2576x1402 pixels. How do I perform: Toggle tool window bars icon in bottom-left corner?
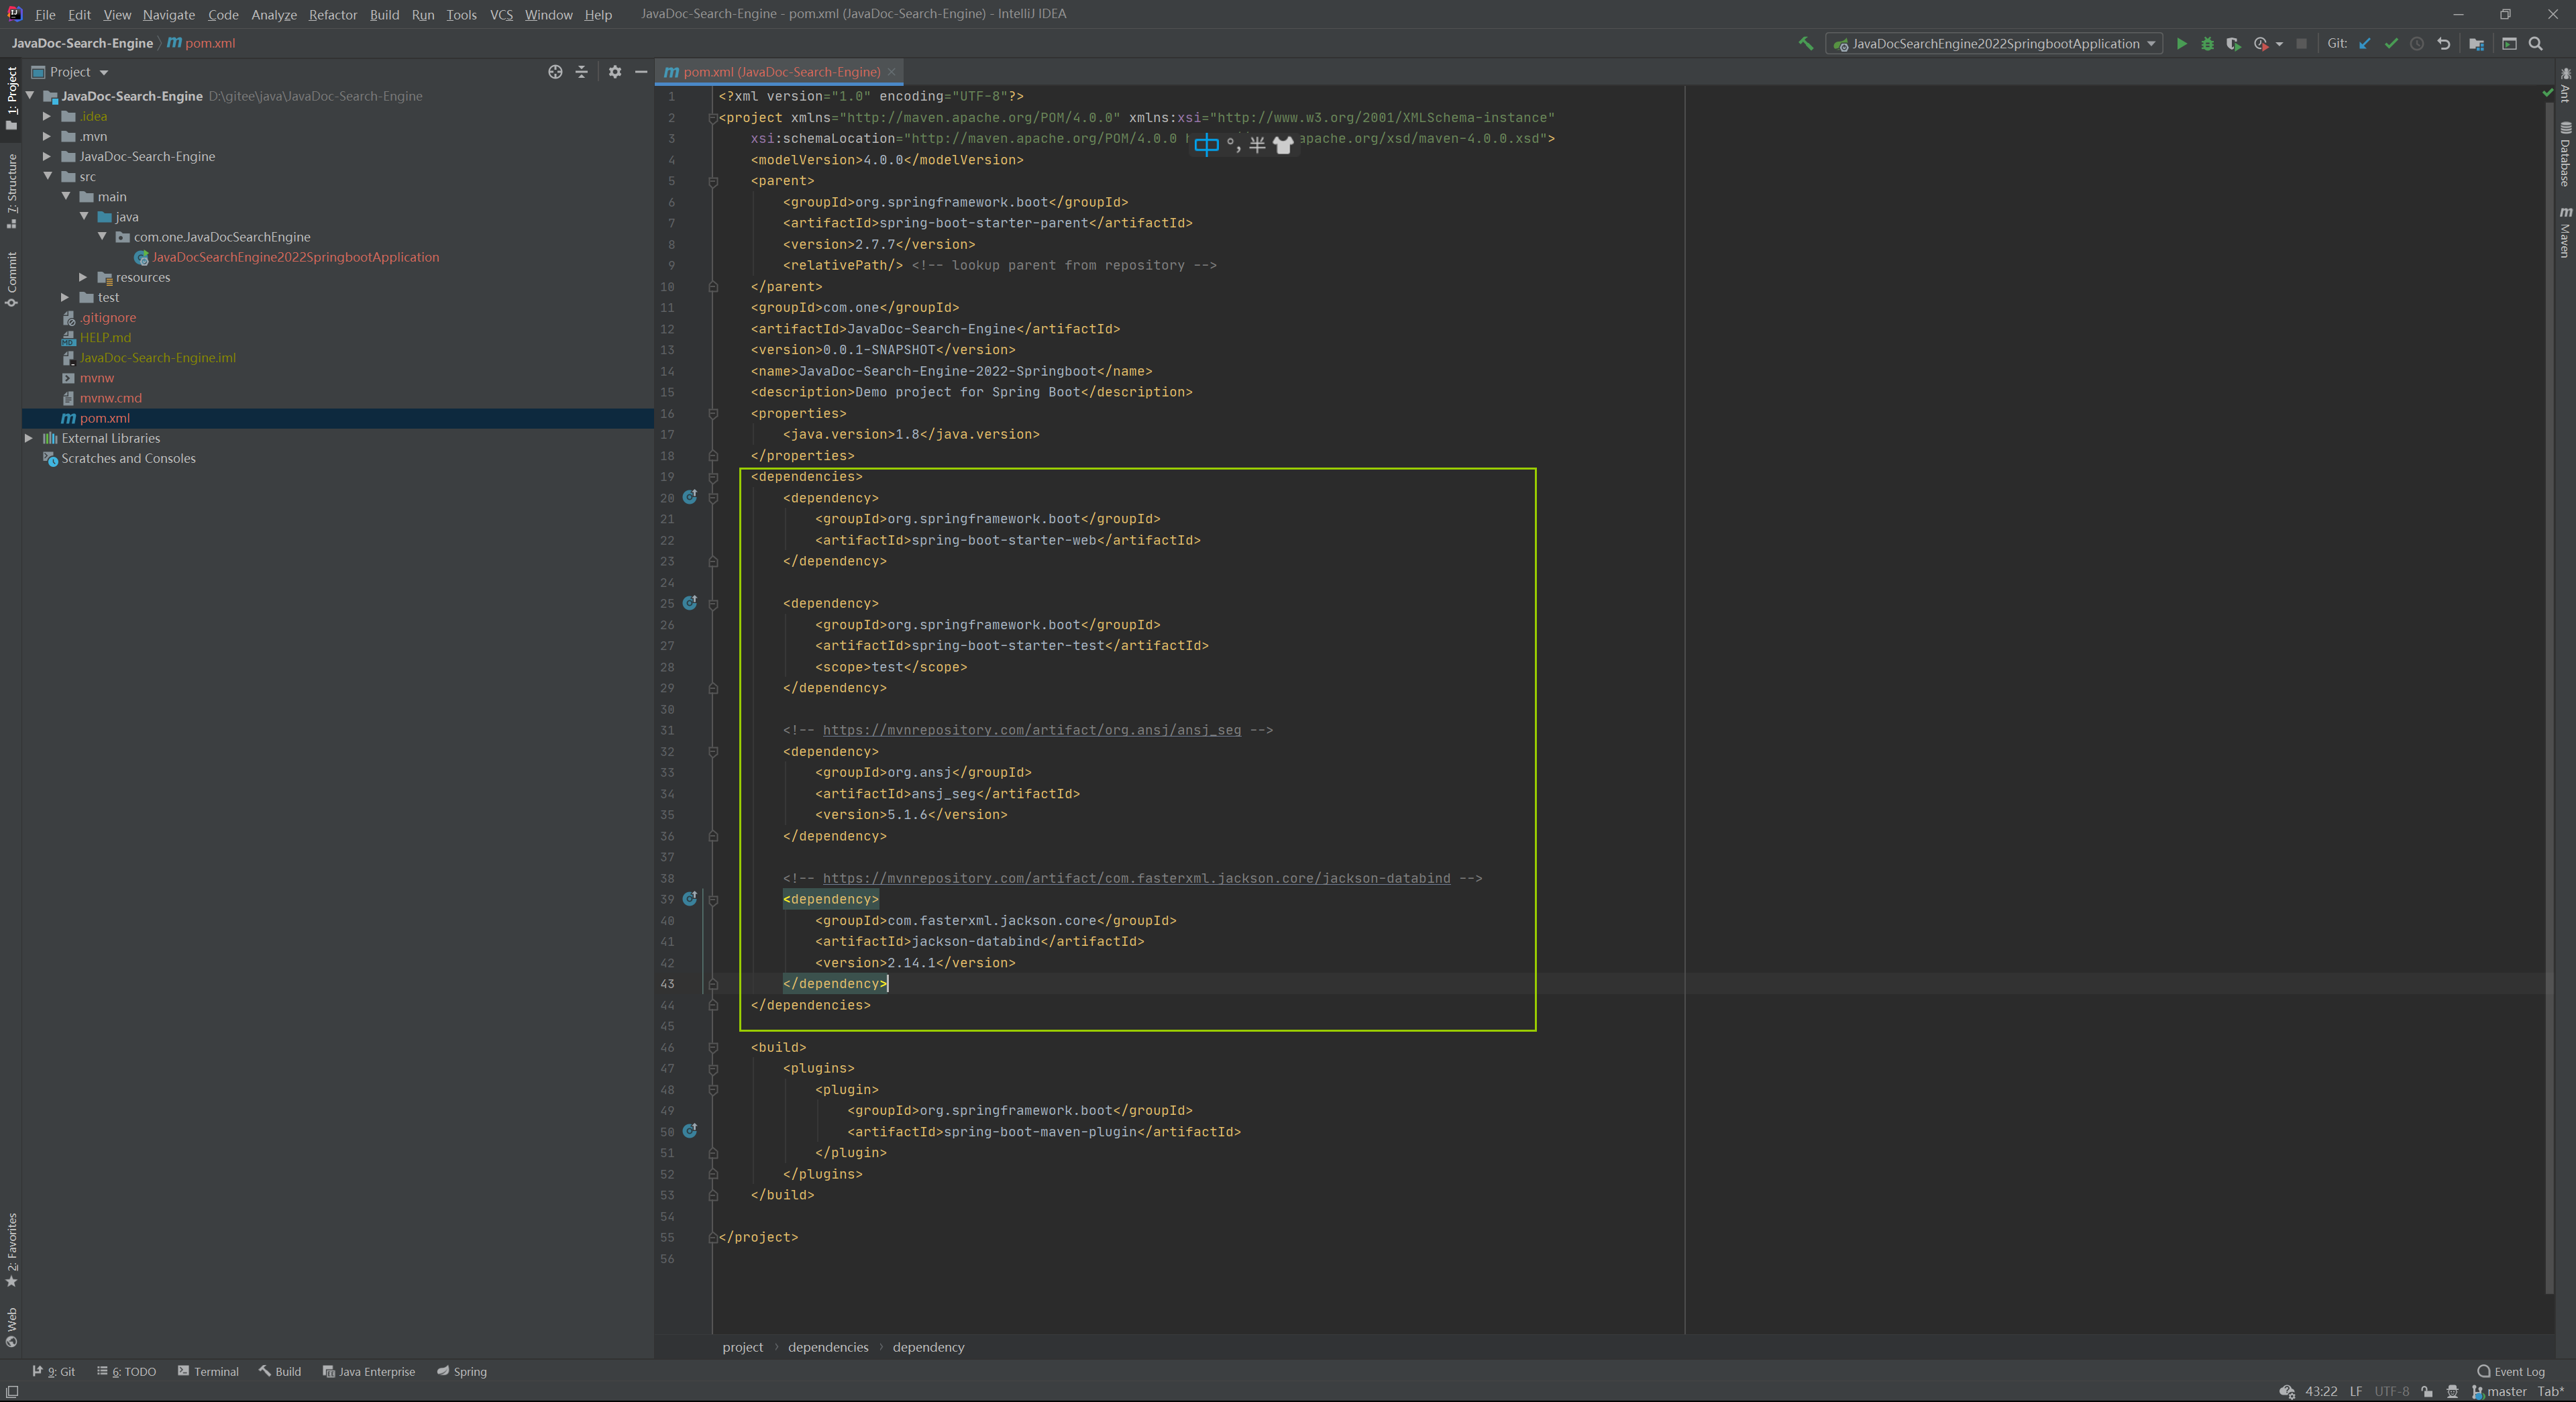click(11, 1392)
